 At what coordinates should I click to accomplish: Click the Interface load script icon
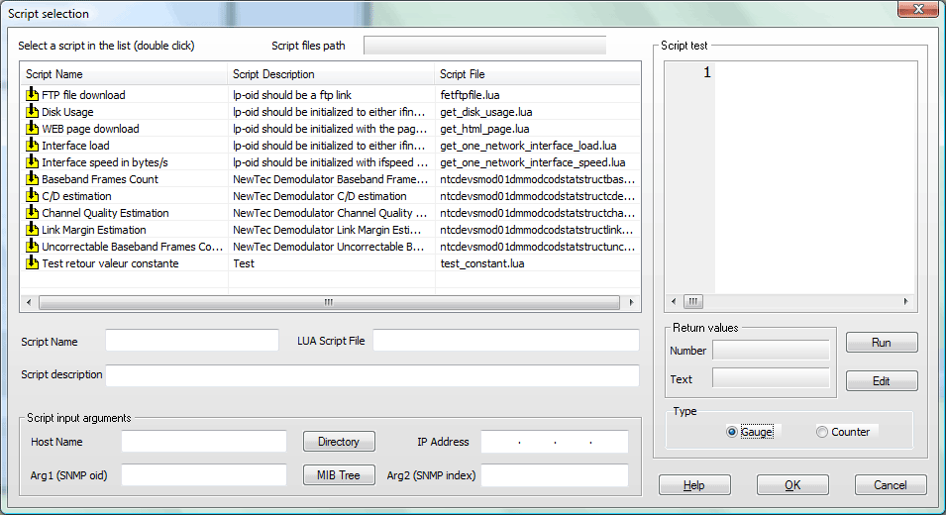pyautogui.click(x=32, y=146)
